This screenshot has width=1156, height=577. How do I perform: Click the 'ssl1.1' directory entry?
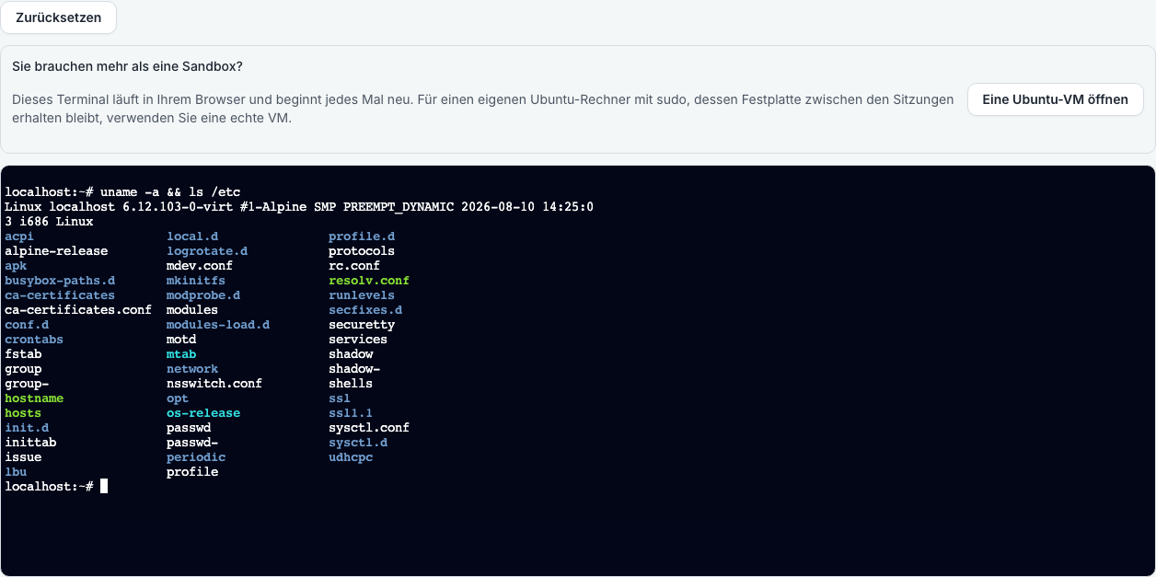point(351,413)
